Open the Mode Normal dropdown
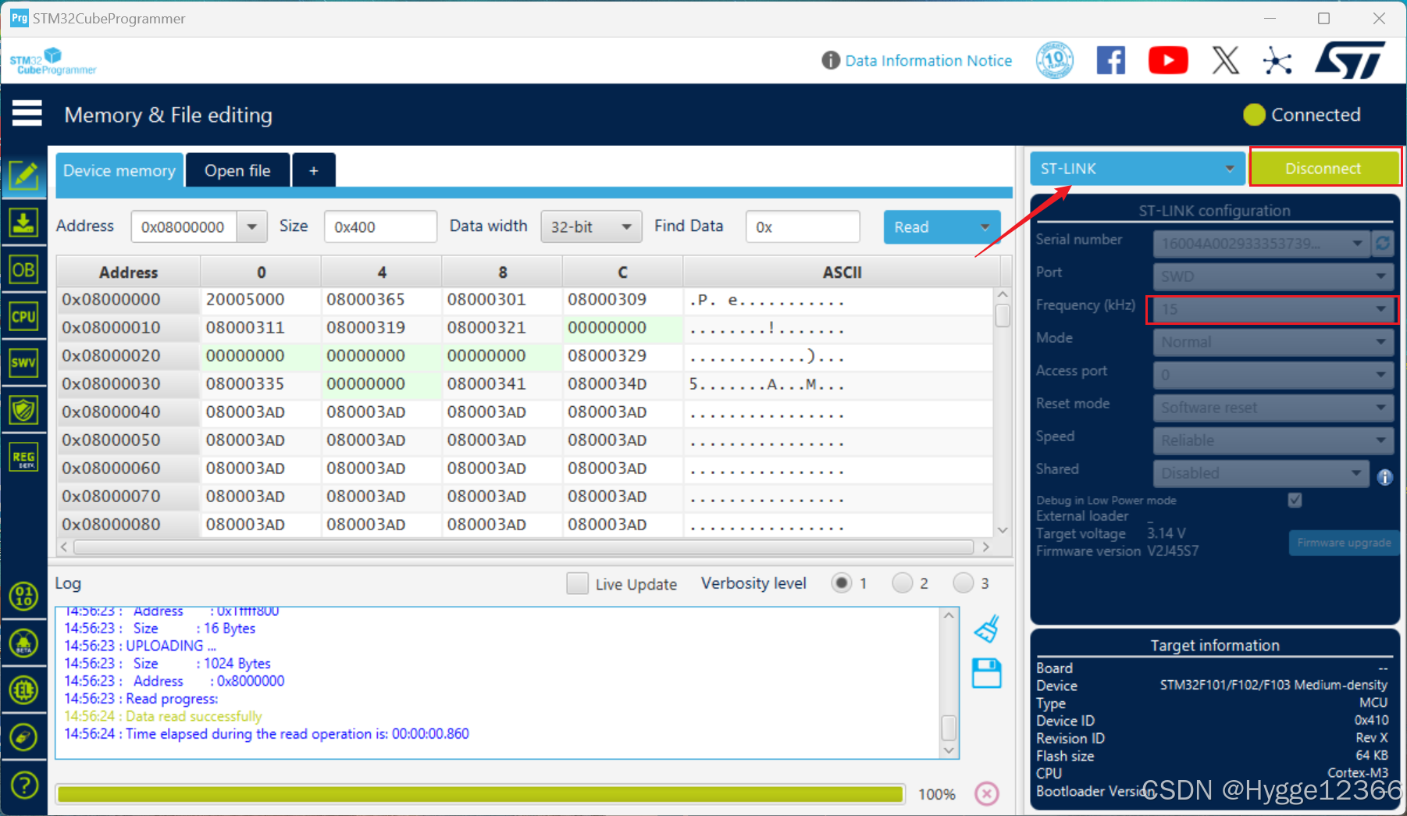 point(1273,342)
